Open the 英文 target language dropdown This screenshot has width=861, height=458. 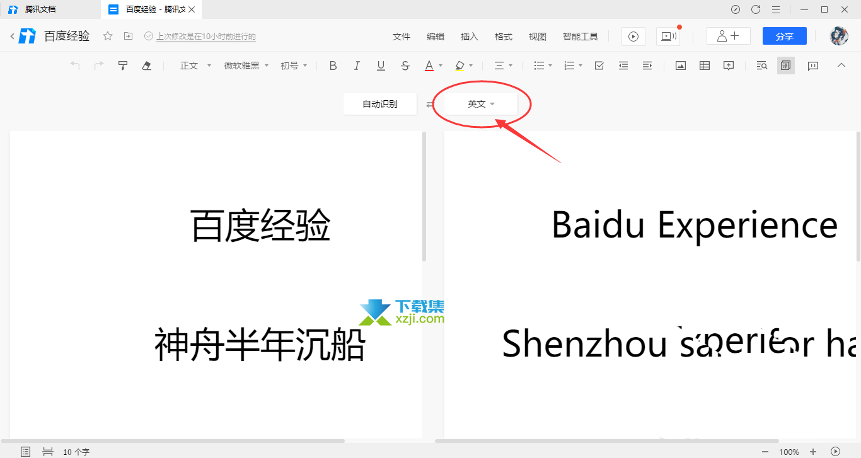(x=481, y=104)
